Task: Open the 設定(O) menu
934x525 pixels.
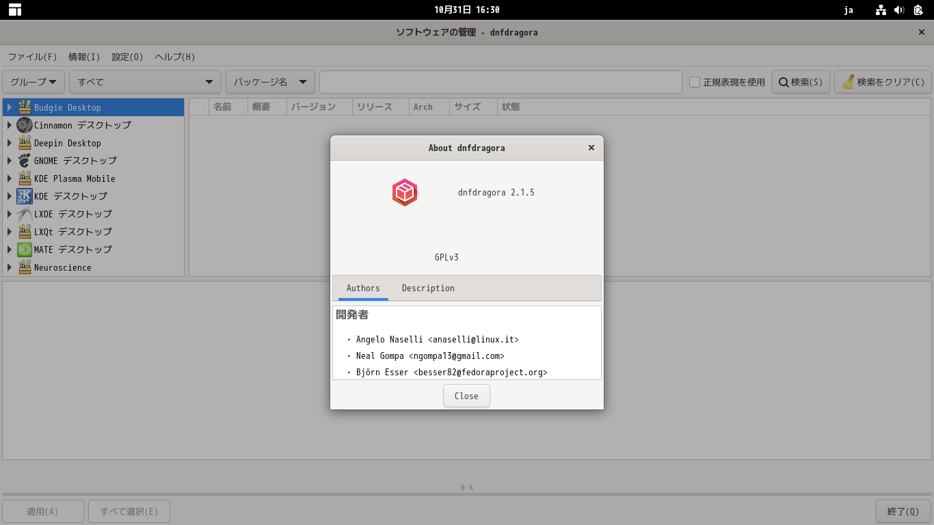Action: pos(128,57)
